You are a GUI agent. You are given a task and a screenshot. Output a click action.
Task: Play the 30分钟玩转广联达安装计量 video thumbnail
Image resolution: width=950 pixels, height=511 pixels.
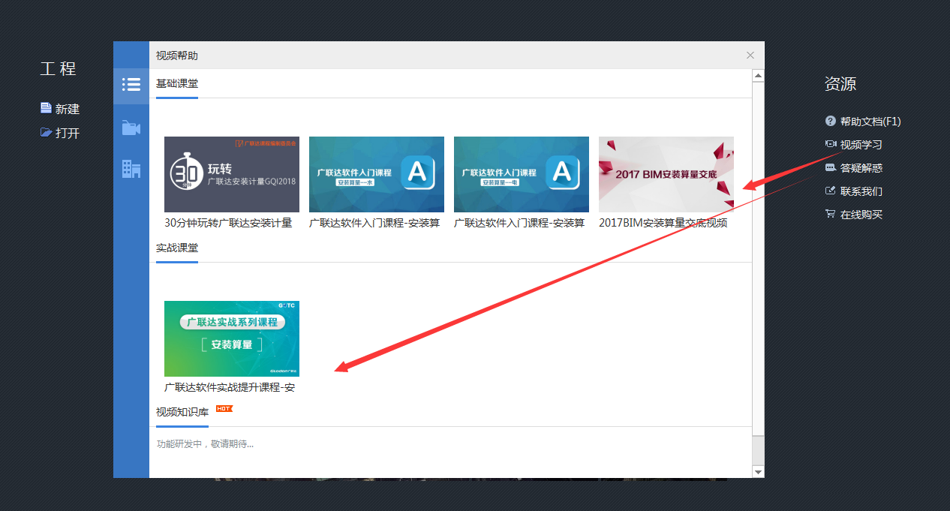[x=232, y=174]
